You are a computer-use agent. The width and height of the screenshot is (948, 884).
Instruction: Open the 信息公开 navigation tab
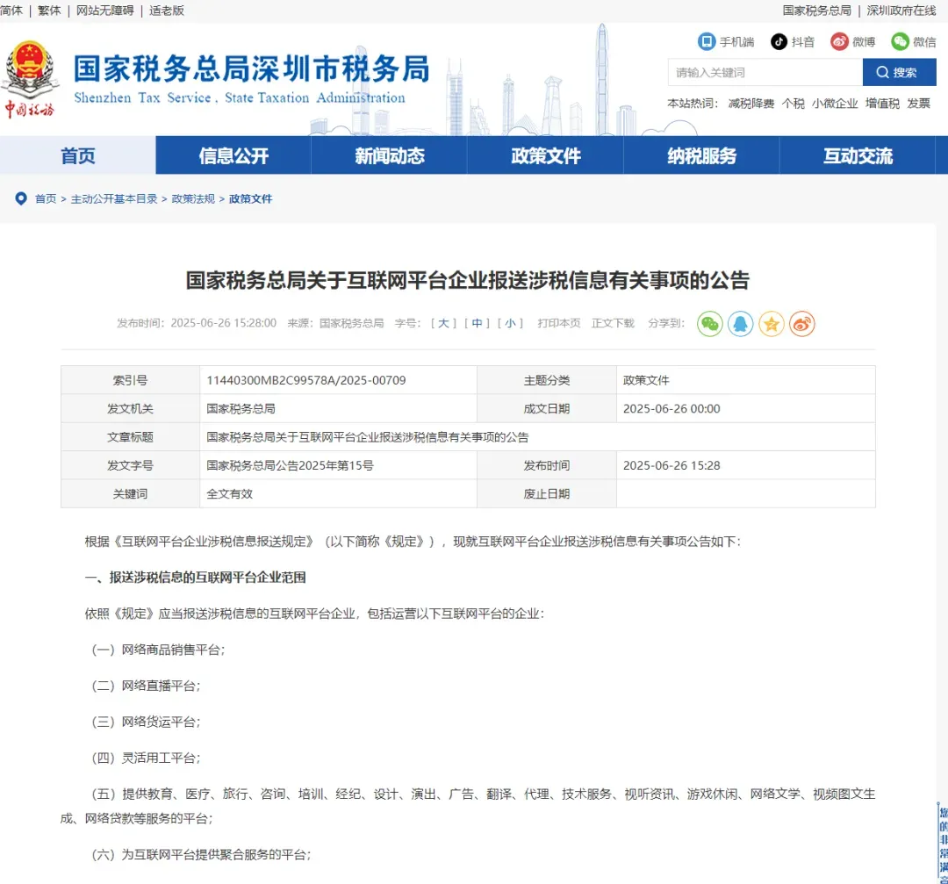(x=233, y=155)
